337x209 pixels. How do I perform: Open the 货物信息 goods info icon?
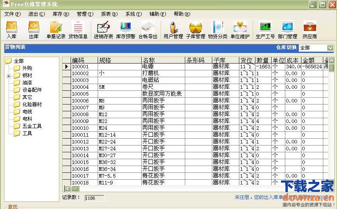[x=78, y=30]
